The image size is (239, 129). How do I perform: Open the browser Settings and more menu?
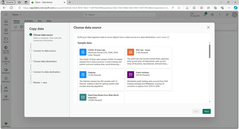[x=229, y=8]
